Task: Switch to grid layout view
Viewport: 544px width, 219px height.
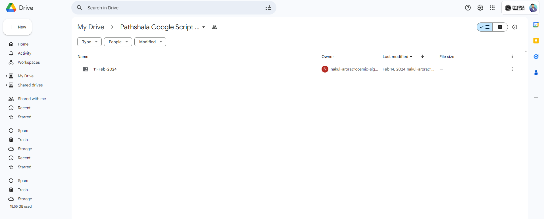Action: (500, 27)
